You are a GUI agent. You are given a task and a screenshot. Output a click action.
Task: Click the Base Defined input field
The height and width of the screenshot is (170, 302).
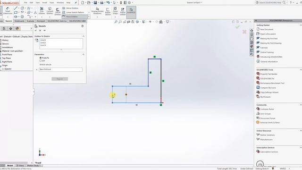61,69
